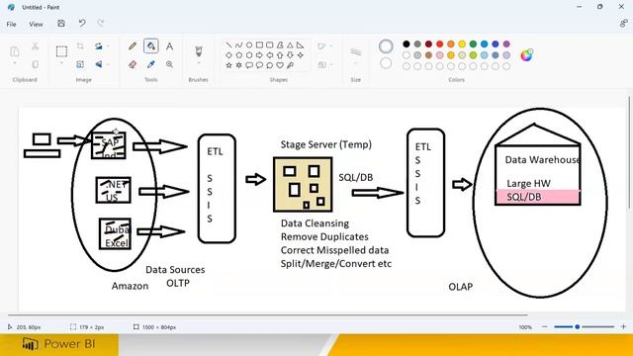Image resolution: width=633 pixels, height=356 pixels.
Task: Pick the black color swatch
Action: (407, 44)
